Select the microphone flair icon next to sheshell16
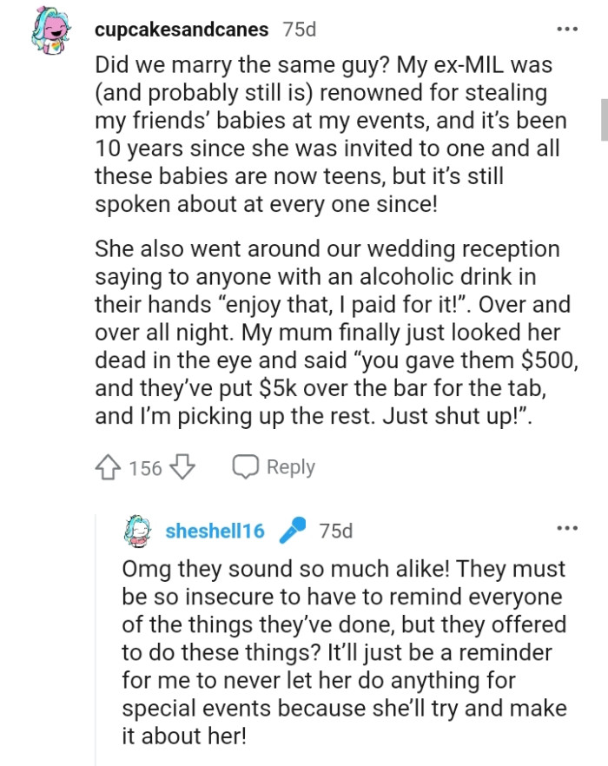Screen dimensions: 608x766 [292, 531]
